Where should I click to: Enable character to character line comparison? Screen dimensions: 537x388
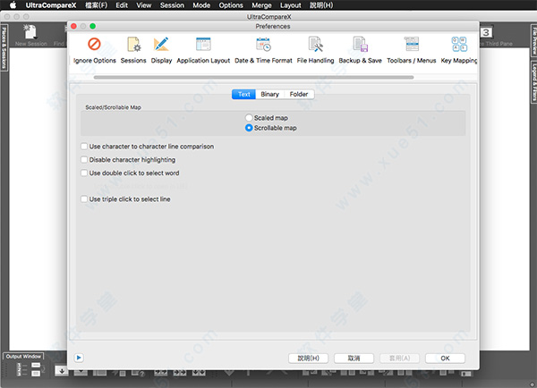click(x=84, y=146)
